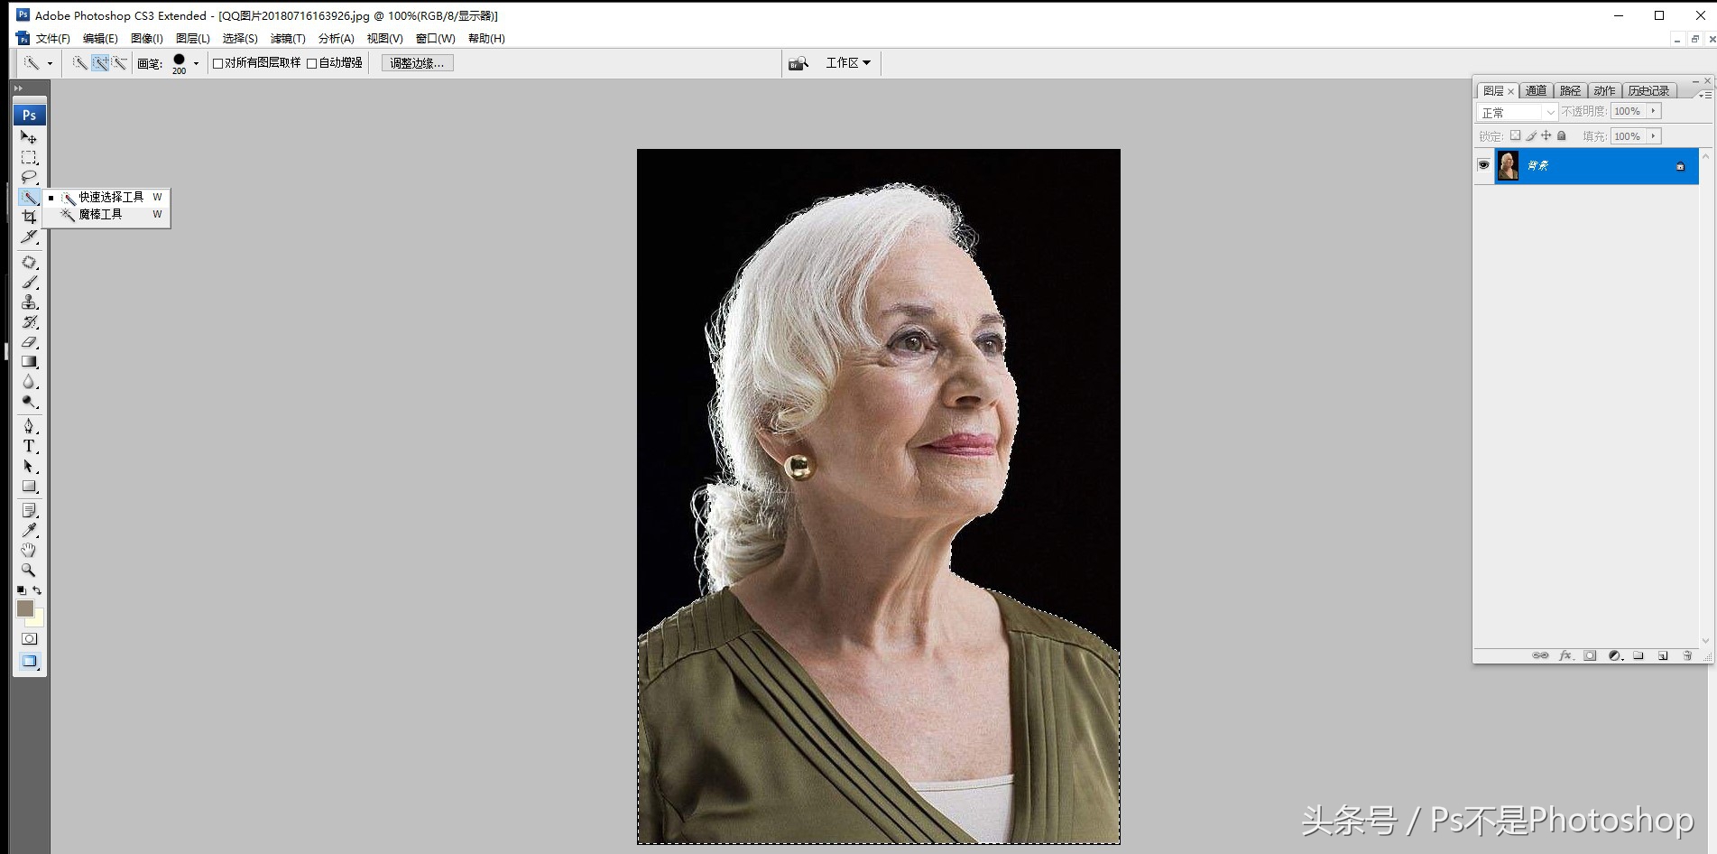
Task: Enable 自动增强 checkbox
Action: pos(311,63)
